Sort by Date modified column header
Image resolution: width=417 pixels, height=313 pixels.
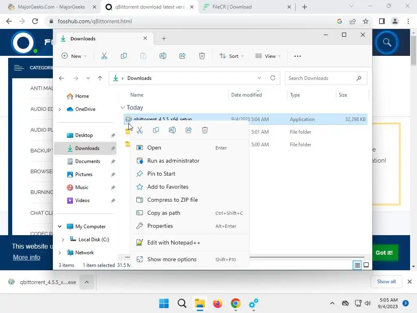pyautogui.click(x=246, y=95)
